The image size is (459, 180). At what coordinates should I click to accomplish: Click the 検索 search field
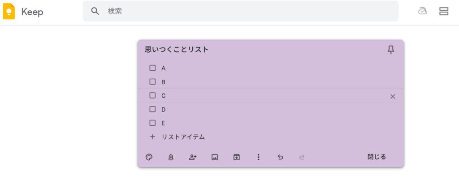pos(240,11)
